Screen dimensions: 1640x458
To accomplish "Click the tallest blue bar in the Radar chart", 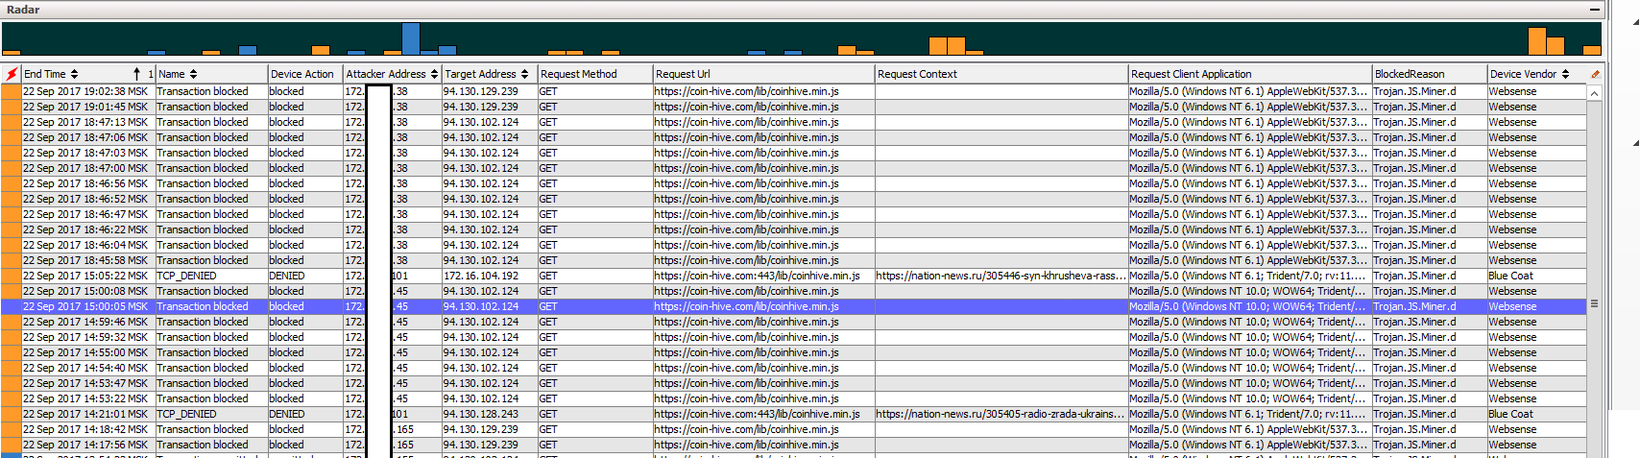I will click(x=411, y=39).
